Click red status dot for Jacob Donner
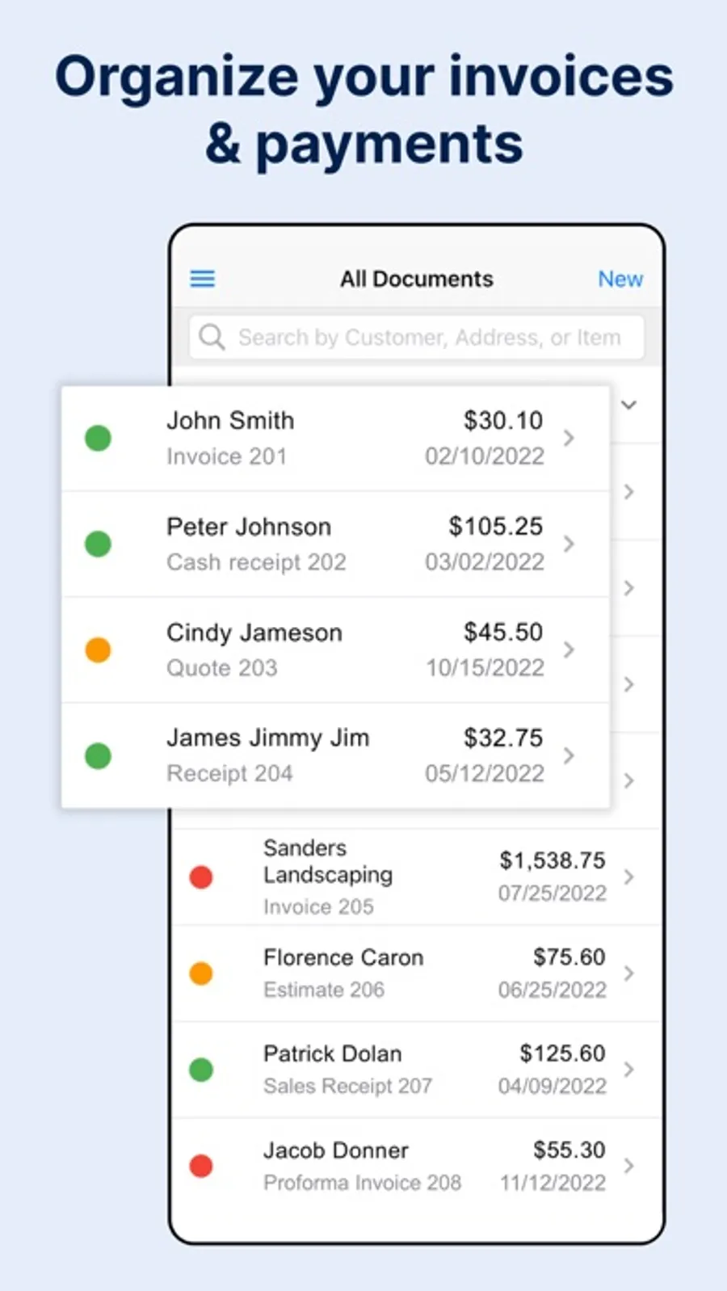 click(201, 1166)
